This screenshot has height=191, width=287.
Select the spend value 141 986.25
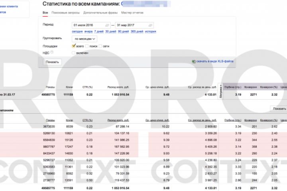pyautogui.click(x=122, y=140)
